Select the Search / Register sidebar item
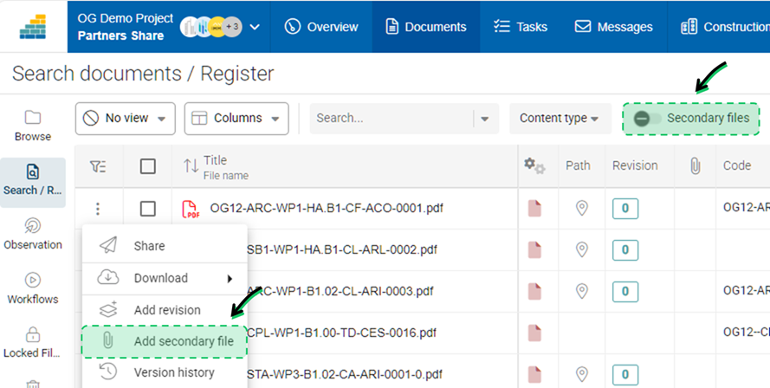Viewport: 770px width, 388px height. 33,183
